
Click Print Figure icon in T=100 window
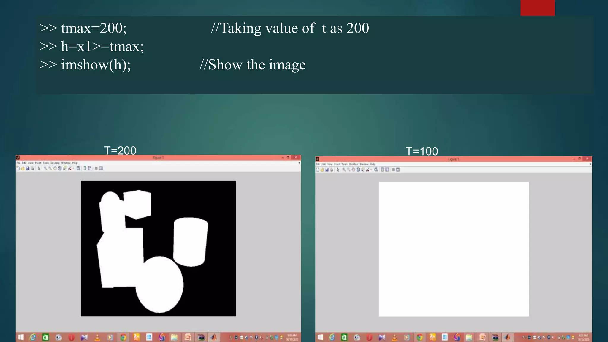tap(332, 170)
